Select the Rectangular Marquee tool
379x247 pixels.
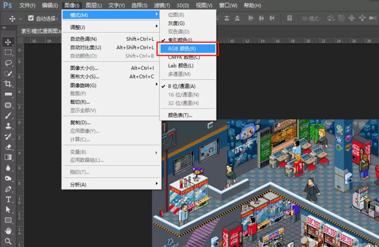pos(8,52)
